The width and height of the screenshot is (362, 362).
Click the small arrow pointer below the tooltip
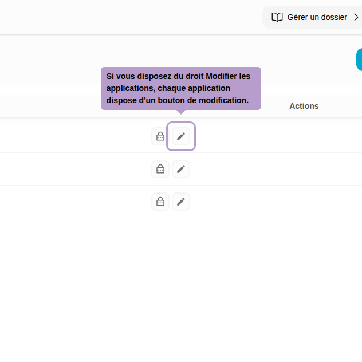[x=181, y=112]
